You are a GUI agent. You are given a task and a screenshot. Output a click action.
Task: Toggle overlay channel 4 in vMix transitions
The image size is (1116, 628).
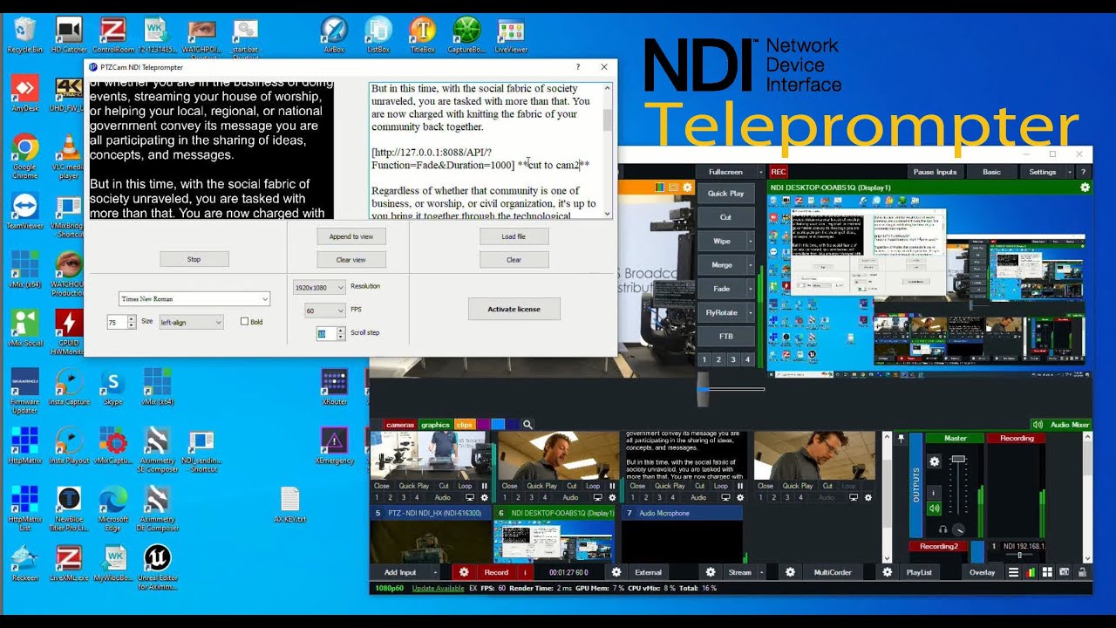pos(747,359)
